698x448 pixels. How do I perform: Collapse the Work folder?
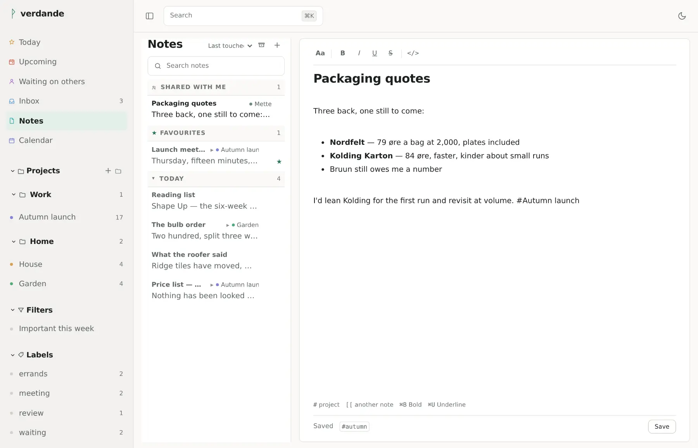pos(14,194)
